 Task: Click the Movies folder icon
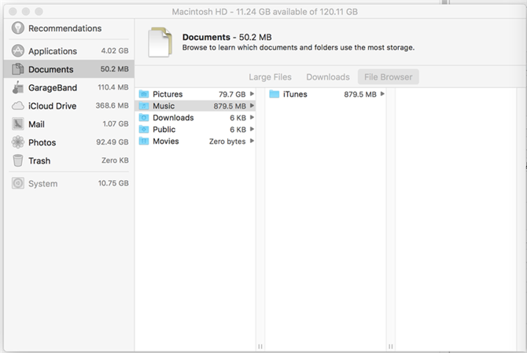[x=144, y=141]
